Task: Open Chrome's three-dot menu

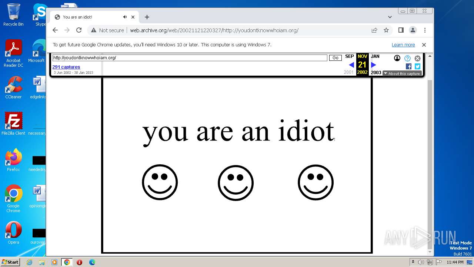Action: pos(425,30)
